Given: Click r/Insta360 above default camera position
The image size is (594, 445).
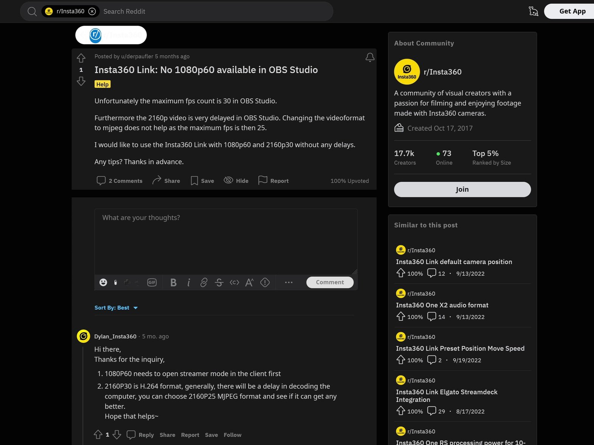Looking at the screenshot, I should pyautogui.click(x=421, y=250).
